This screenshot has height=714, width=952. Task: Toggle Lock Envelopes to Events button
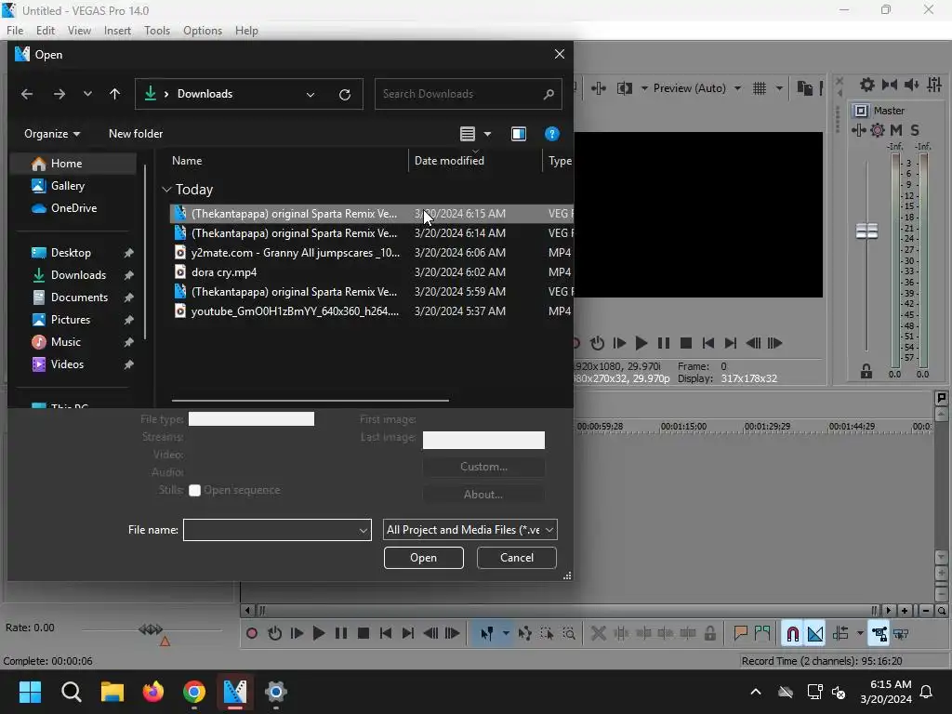point(879,633)
